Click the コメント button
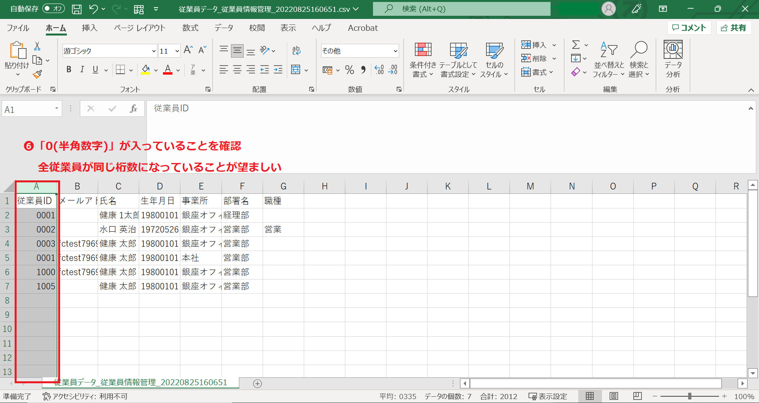759x403 pixels. tap(689, 28)
